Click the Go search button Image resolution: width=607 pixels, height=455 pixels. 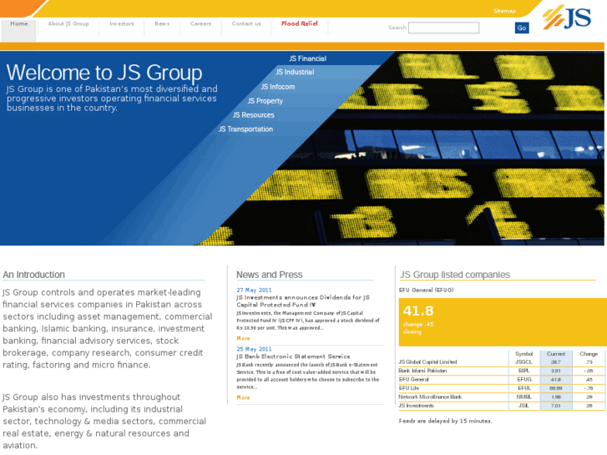point(522,28)
